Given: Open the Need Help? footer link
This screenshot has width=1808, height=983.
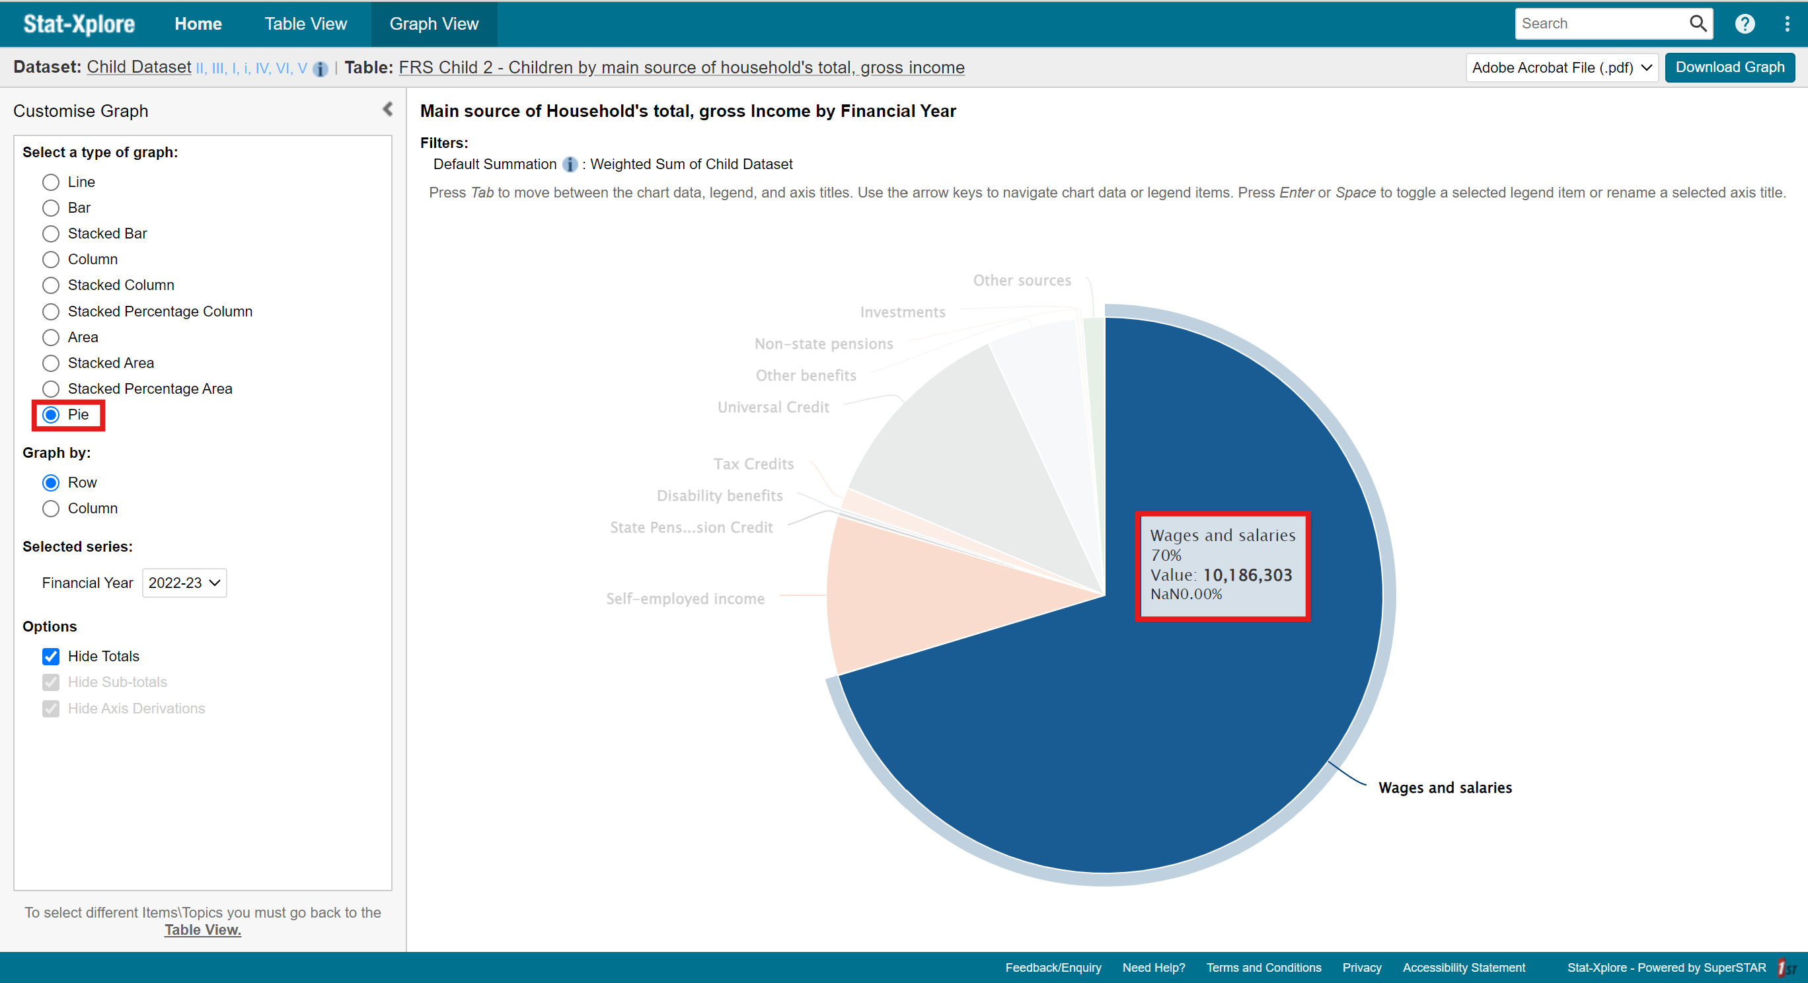Looking at the screenshot, I should tap(1153, 968).
